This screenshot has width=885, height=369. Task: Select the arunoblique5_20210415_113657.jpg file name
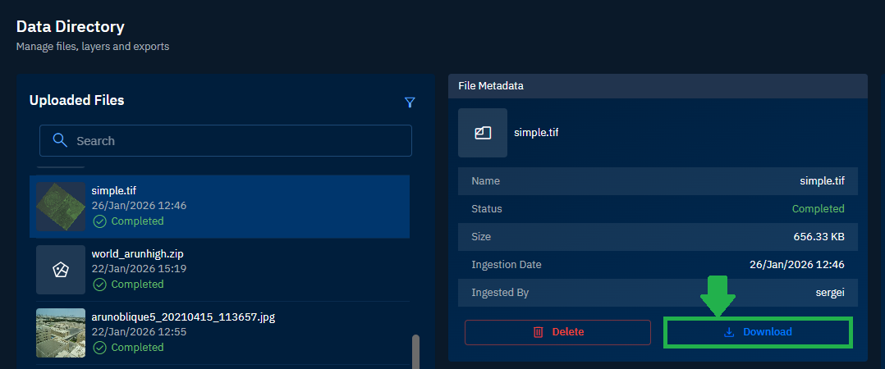pos(183,317)
